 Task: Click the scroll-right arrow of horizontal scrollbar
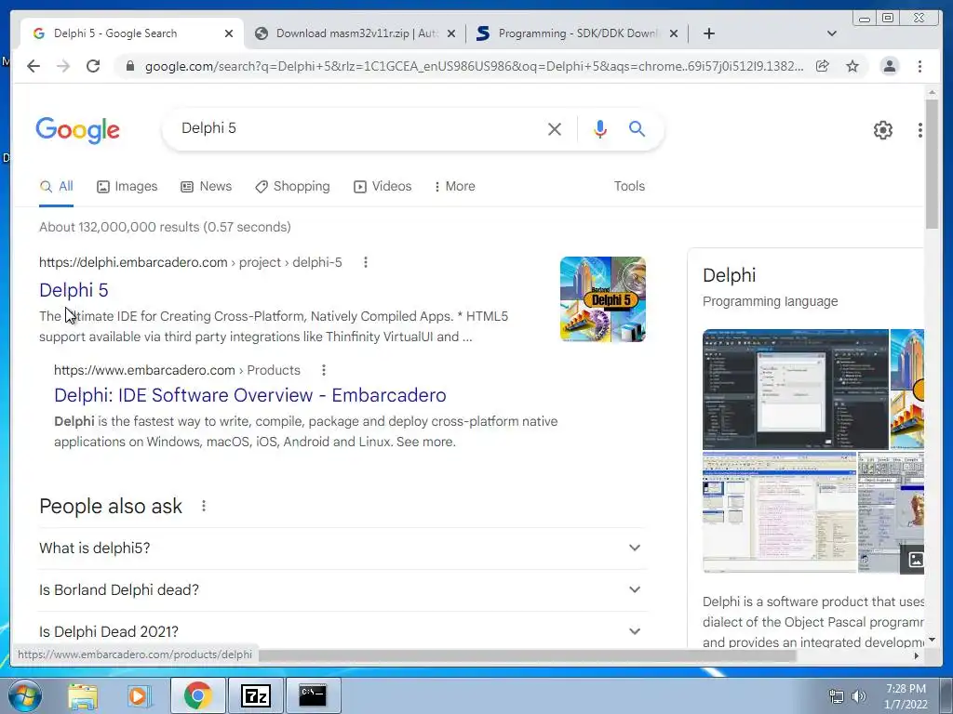(917, 655)
